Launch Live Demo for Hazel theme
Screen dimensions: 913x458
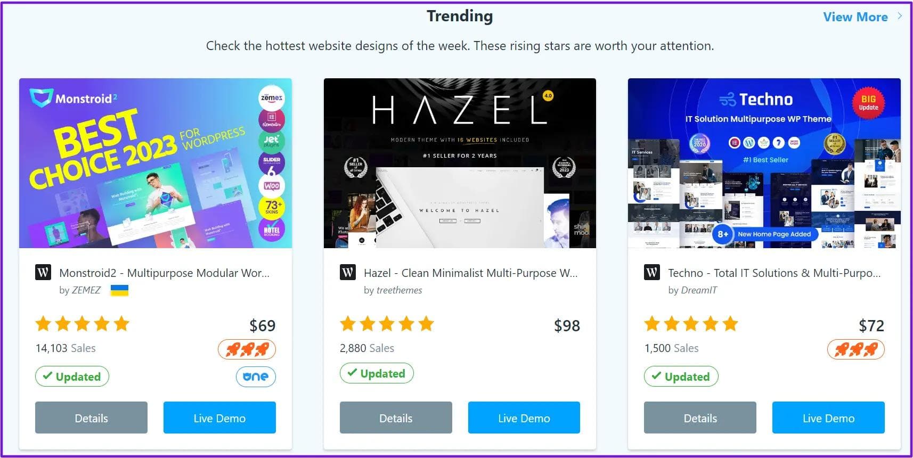pyautogui.click(x=524, y=418)
